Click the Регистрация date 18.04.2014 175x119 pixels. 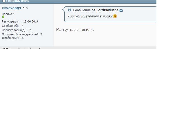click(x=31, y=21)
